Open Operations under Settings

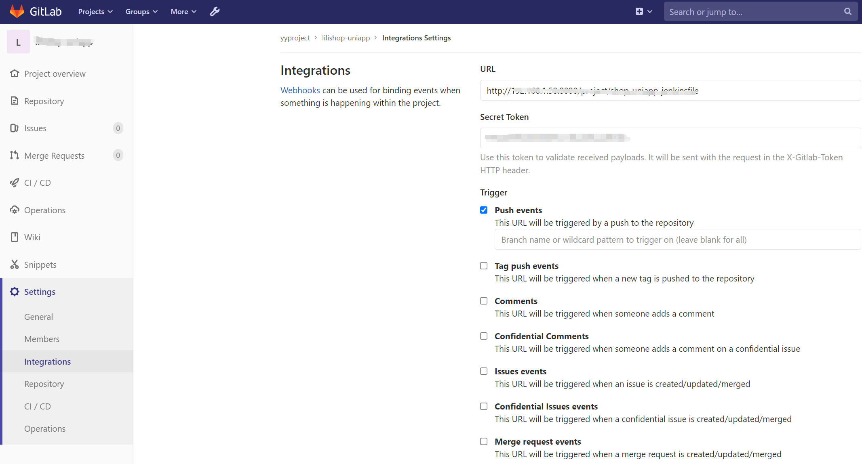pos(45,428)
